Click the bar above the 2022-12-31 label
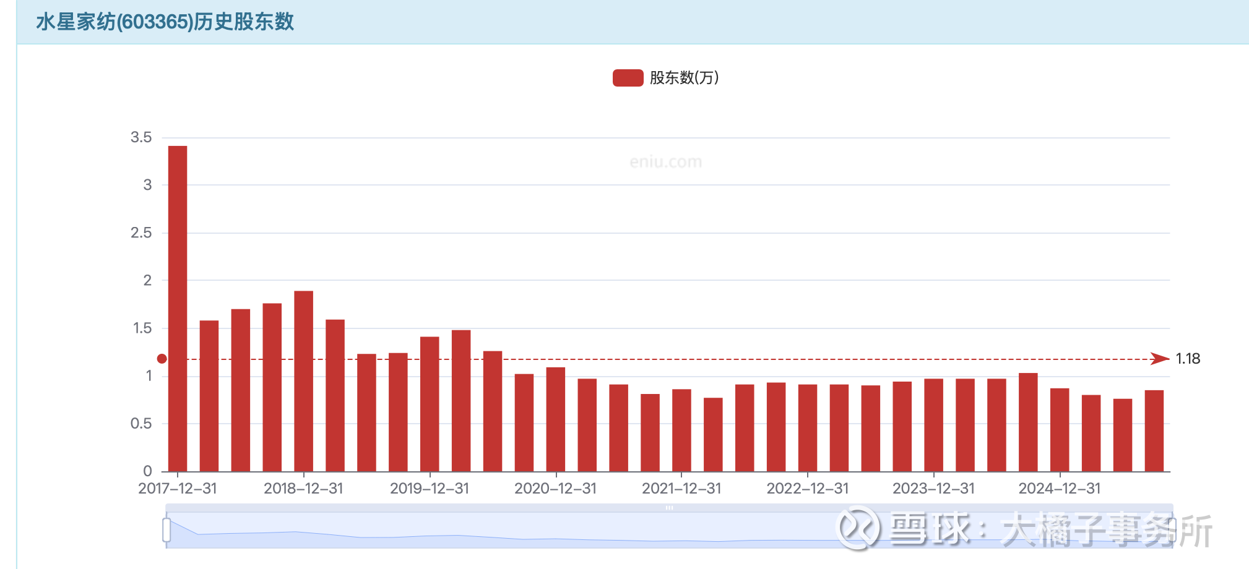The height and width of the screenshot is (569, 1249). pyautogui.click(x=808, y=428)
